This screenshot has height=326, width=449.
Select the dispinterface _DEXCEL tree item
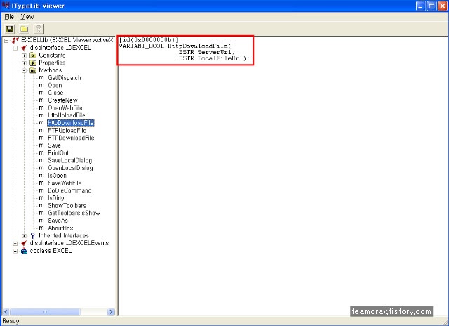[x=60, y=48]
